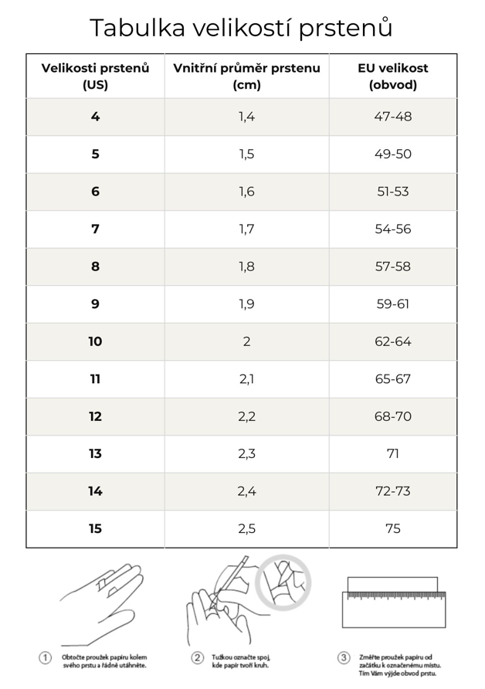Image resolution: width=485 pixels, height=689 pixels.
Task: Click the EU size 62-64 cell
Action: tap(393, 341)
